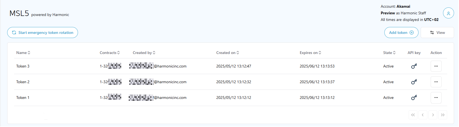Viewport: 459px width, 127px height.
Task: Show API key for Token 1
Action: coord(414,98)
